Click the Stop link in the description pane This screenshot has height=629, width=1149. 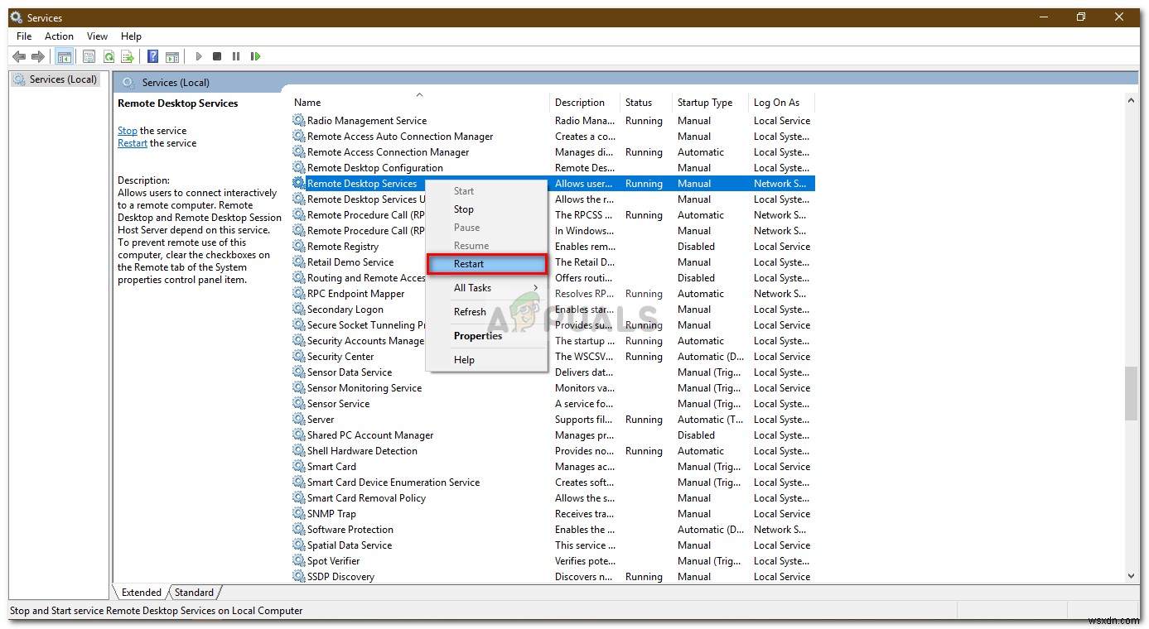coord(128,131)
